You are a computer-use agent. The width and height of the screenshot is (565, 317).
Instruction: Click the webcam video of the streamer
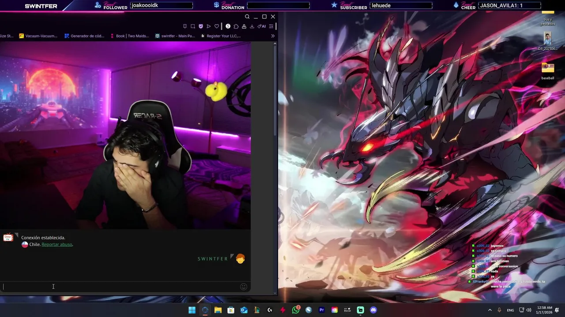pos(125,136)
